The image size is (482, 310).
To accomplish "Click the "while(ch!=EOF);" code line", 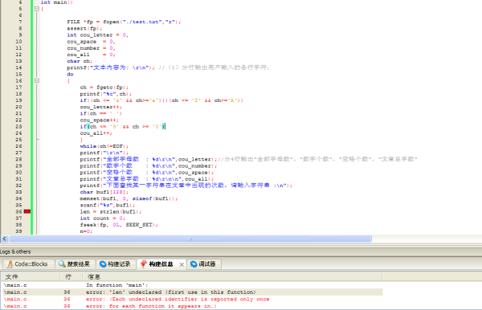I will [104, 146].
